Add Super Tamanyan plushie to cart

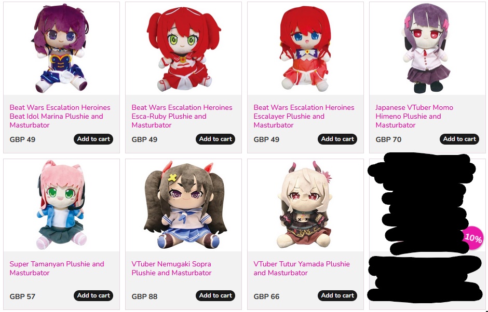coord(93,295)
